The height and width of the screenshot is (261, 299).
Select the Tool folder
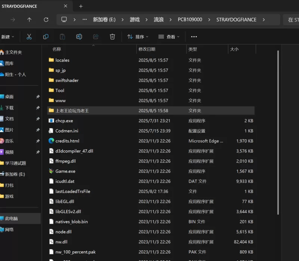tap(151, 90)
